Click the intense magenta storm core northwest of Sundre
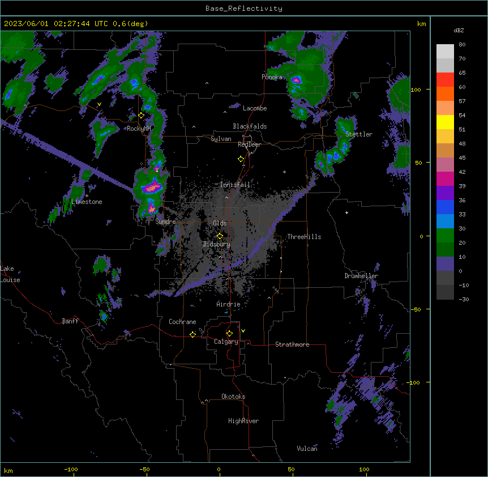 pos(152,188)
